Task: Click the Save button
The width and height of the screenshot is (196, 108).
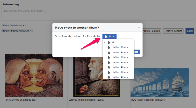Action: click(190, 31)
